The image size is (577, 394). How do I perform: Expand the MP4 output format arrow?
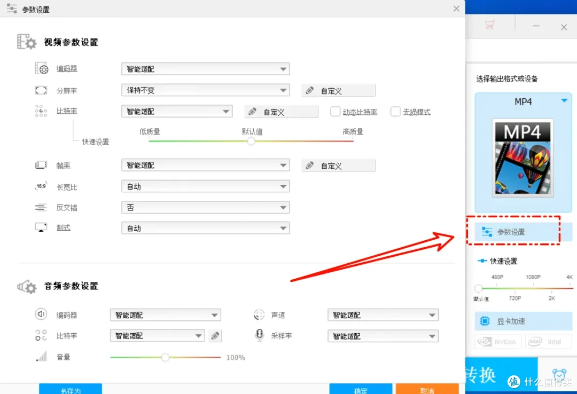pyautogui.click(x=564, y=100)
